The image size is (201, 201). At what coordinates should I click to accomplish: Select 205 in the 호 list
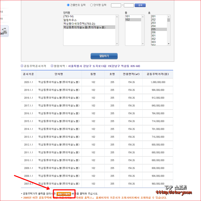pyautogui.click(x=159, y=29)
